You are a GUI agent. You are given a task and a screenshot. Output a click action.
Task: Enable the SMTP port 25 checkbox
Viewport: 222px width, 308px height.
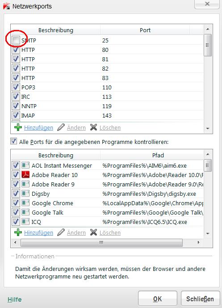pos(16,40)
